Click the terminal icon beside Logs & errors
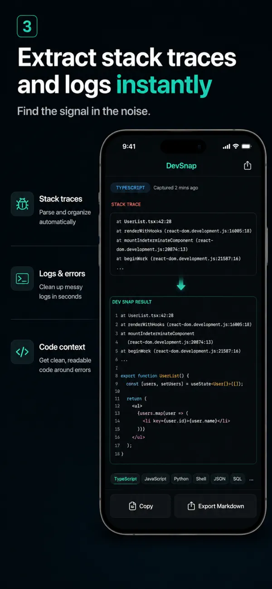 pyautogui.click(x=22, y=278)
